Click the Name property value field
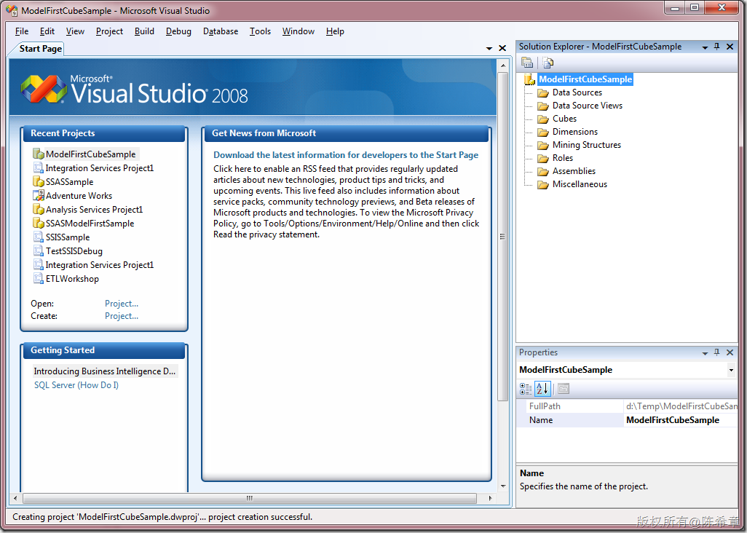This screenshot has height=533, width=747. (x=680, y=420)
